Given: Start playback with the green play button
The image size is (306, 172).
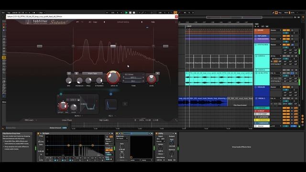Looking at the screenshot, I should [126, 13].
